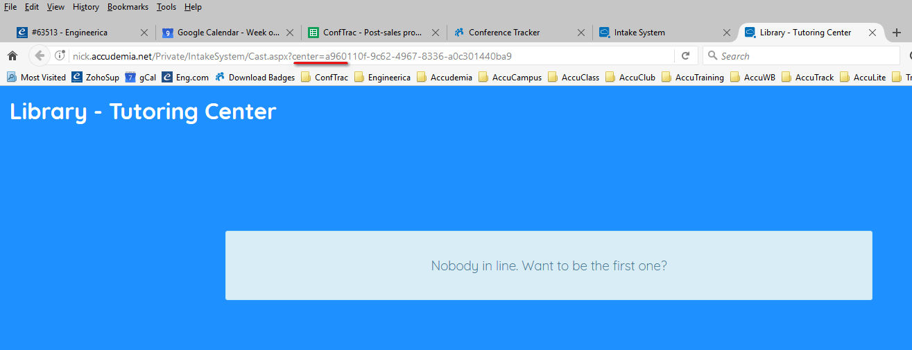Click the Home icon in navigation bar
This screenshot has width=912, height=350.
click(12, 56)
